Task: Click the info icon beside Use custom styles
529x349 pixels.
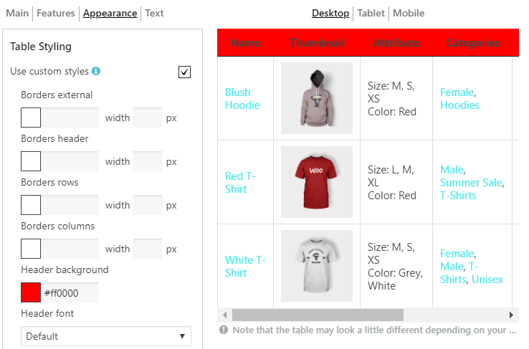Action: [x=96, y=71]
